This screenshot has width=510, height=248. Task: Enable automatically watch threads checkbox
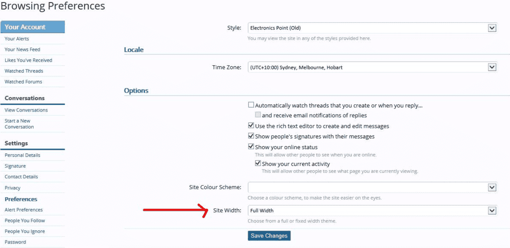[x=251, y=105]
